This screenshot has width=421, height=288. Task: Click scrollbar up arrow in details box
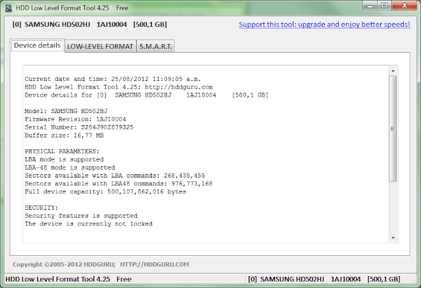tap(393, 71)
